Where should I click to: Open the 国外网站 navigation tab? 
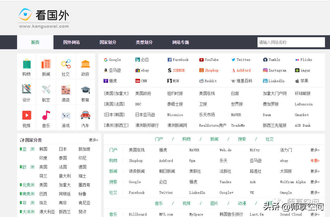(71, 42)
